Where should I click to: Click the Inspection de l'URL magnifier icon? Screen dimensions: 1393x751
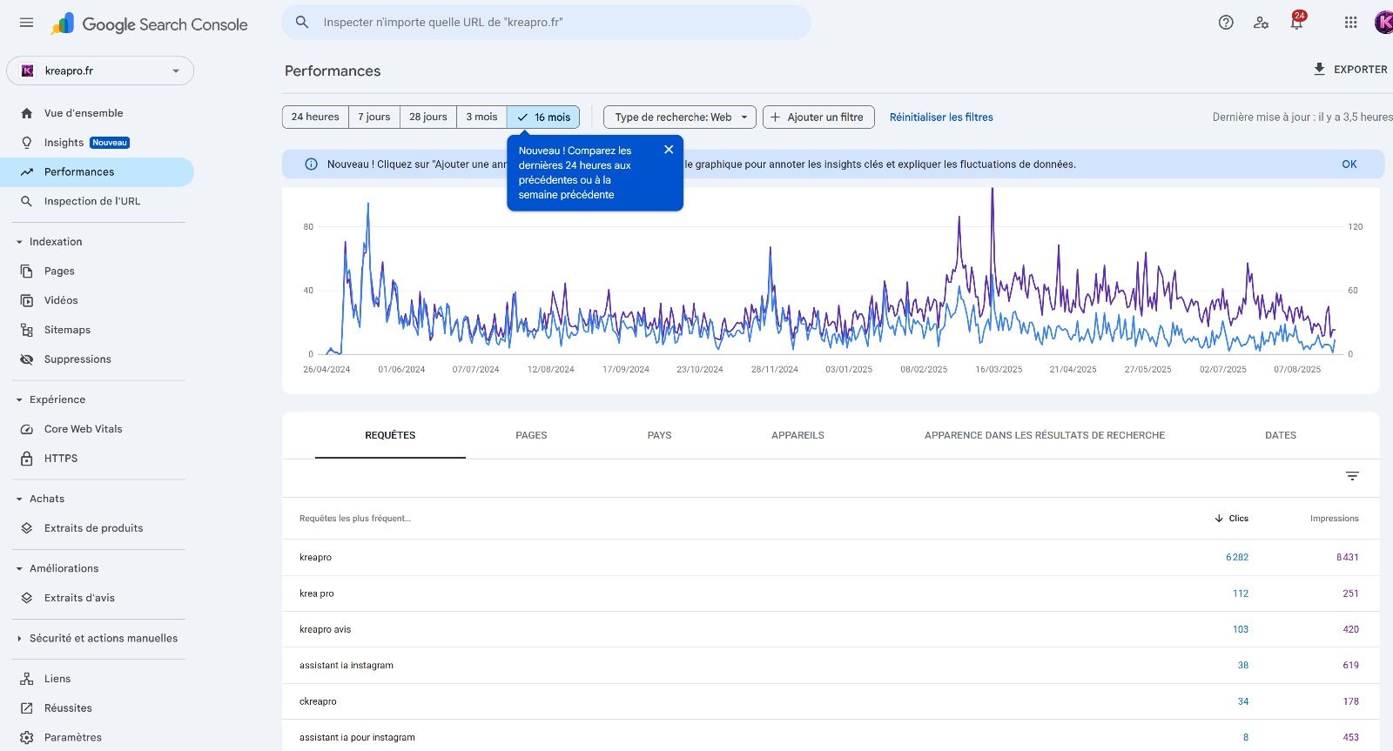point(27,201)
